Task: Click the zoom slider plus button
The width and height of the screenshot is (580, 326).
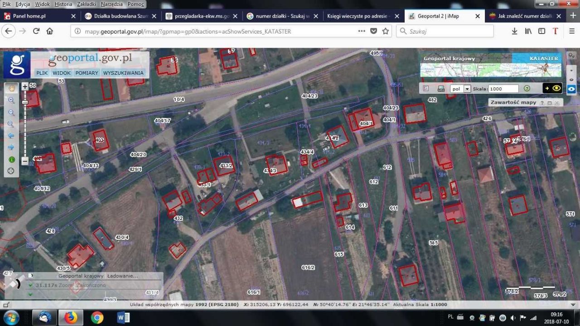Action: point(25,87)
